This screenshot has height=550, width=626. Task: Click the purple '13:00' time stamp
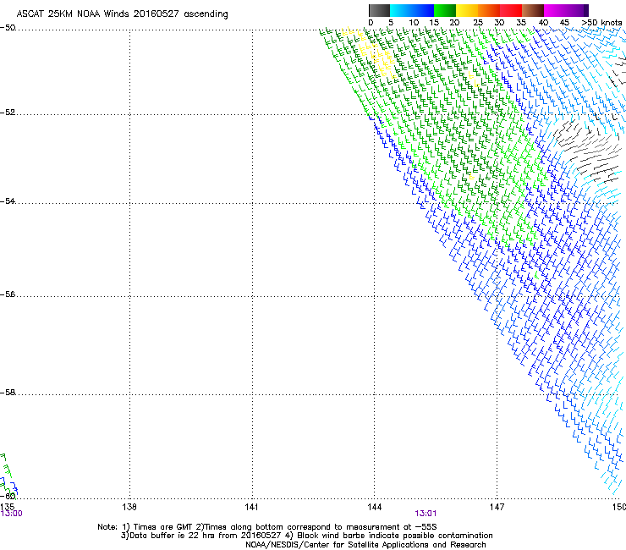[11, 514]
